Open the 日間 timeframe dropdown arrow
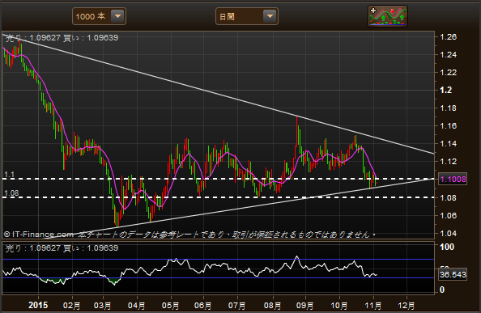 [270, 16]
